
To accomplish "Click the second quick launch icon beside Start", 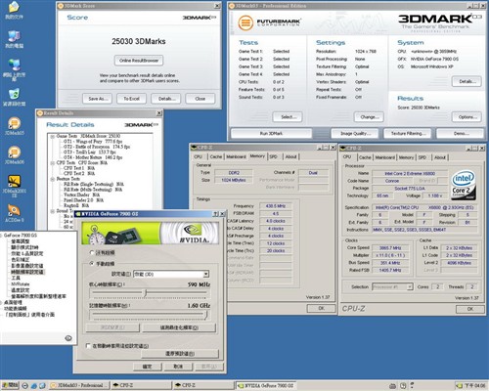I will (x=34, y=385).
